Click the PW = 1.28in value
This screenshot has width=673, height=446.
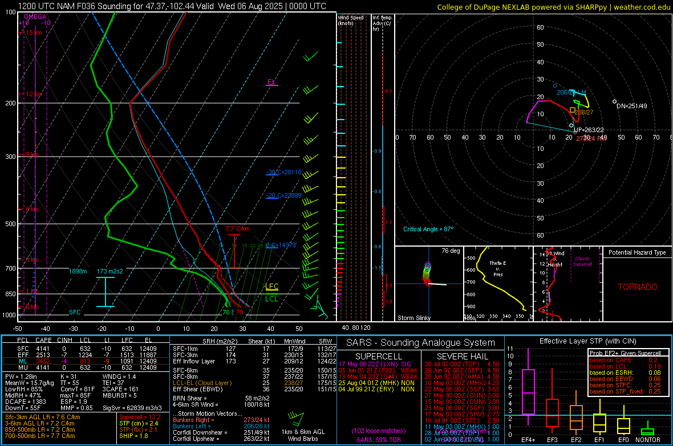[21, 377]
